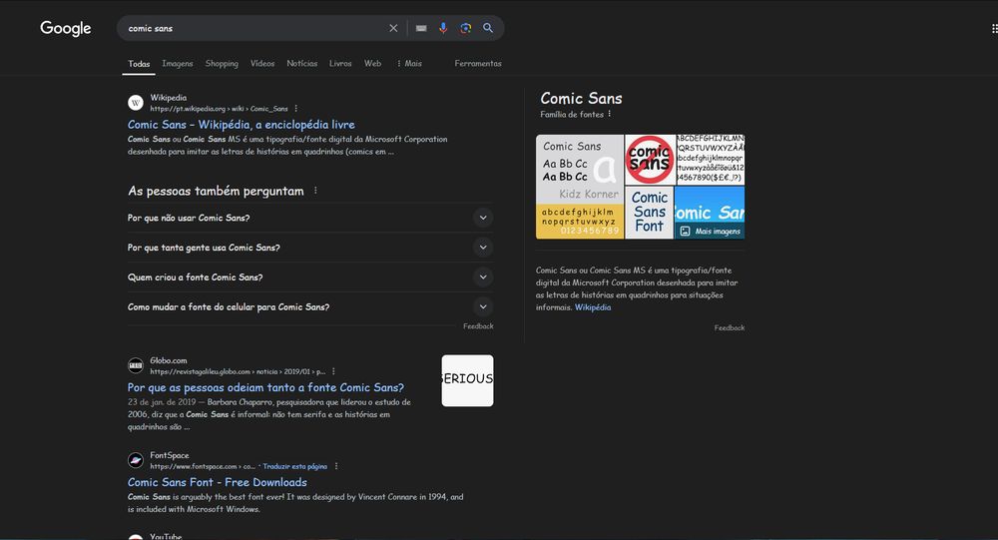Viewport: 998px width, 540px height.
Task: Open the yellow lowercase alphabet image
Action: click(580, 221)
